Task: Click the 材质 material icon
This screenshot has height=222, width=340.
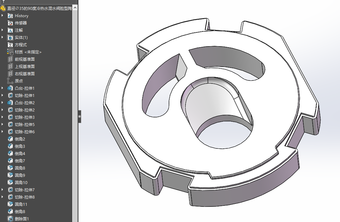Action: pyautogui.click(x=10, y=52)
